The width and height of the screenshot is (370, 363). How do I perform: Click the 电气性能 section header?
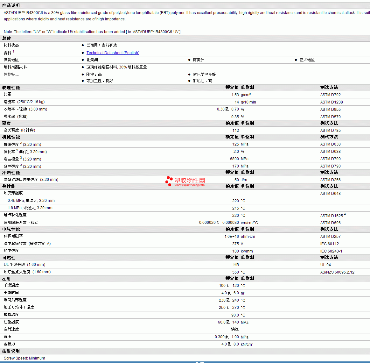pos(11,229)
